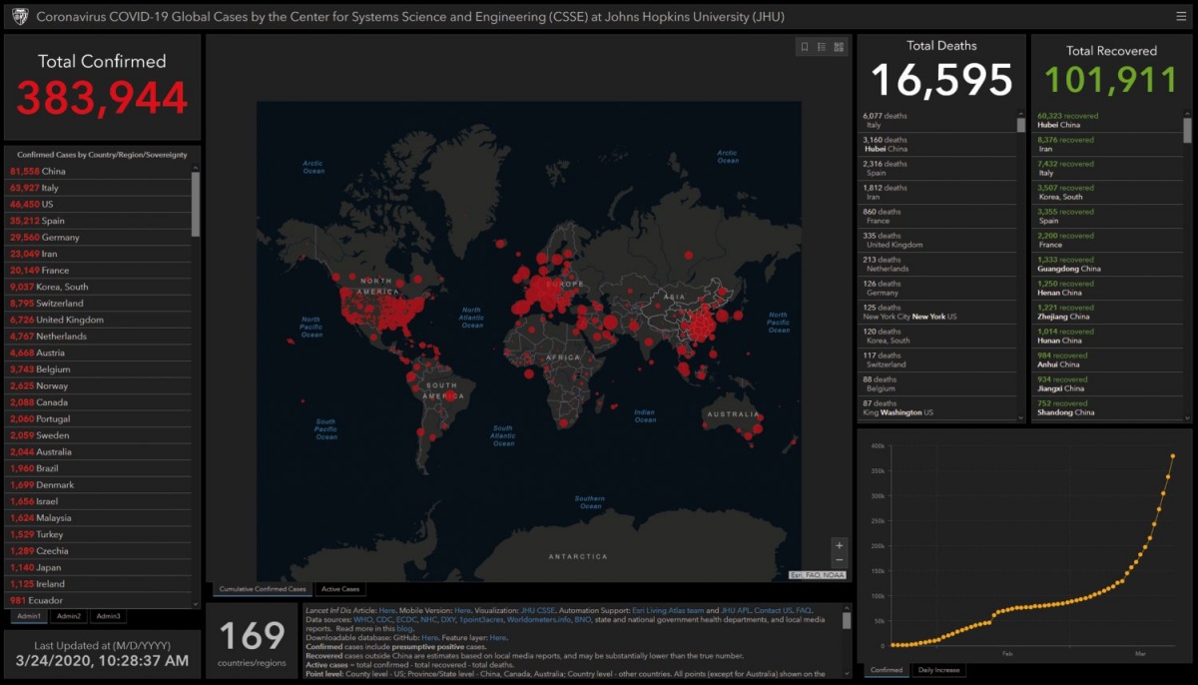Select Germany in the confirmed cases list
Image resolution: width=1198 pixels, height=685 pixels.
[x=97, y=237]
